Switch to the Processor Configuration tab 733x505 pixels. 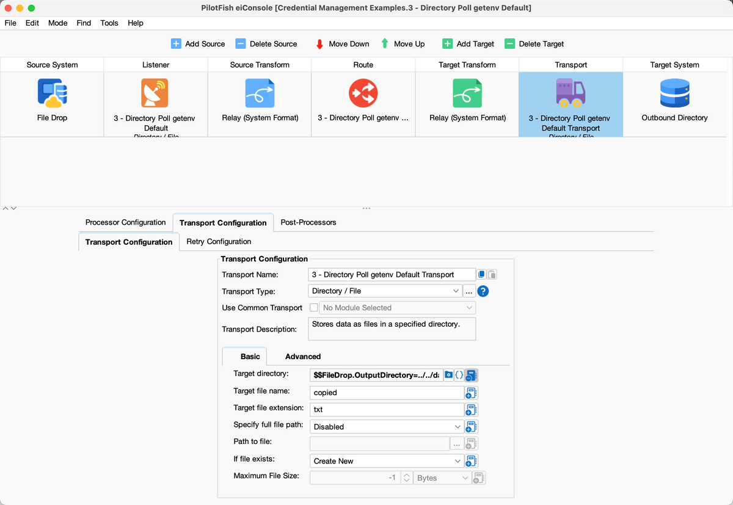(126, 222)
